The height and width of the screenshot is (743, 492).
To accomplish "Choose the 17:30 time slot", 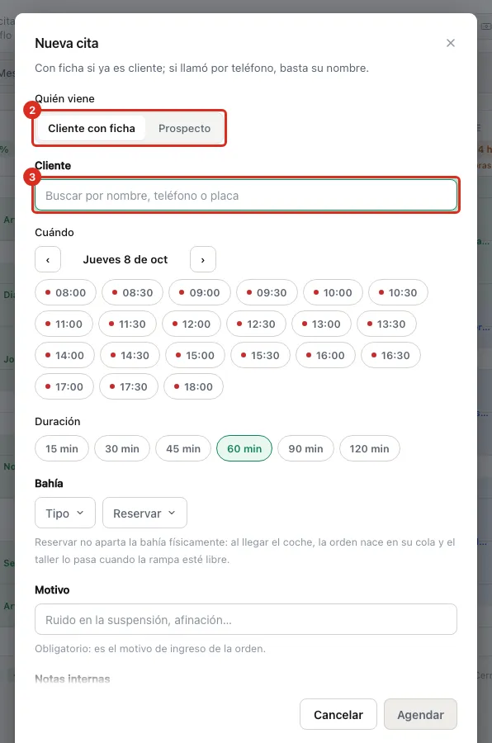I will (129, 386).
